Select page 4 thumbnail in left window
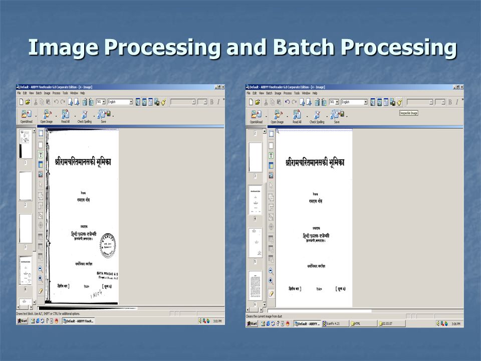481x361 pixels. [26, 270]
